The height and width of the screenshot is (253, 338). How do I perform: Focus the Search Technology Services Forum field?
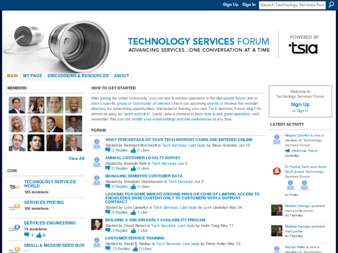click(x=292, y=5)
